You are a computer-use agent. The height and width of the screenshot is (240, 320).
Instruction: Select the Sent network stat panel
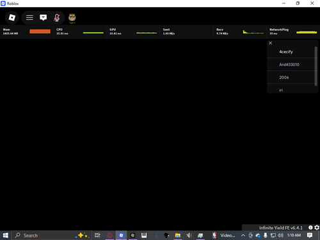[187, 31]
